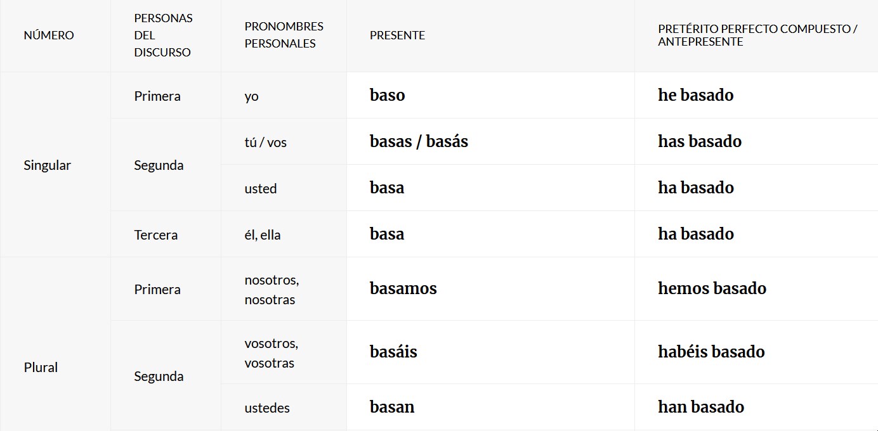The width and height of the screenshot is (878, 431).
Task: Click the 'ustedes' pronoun cell
Action: 267,408
